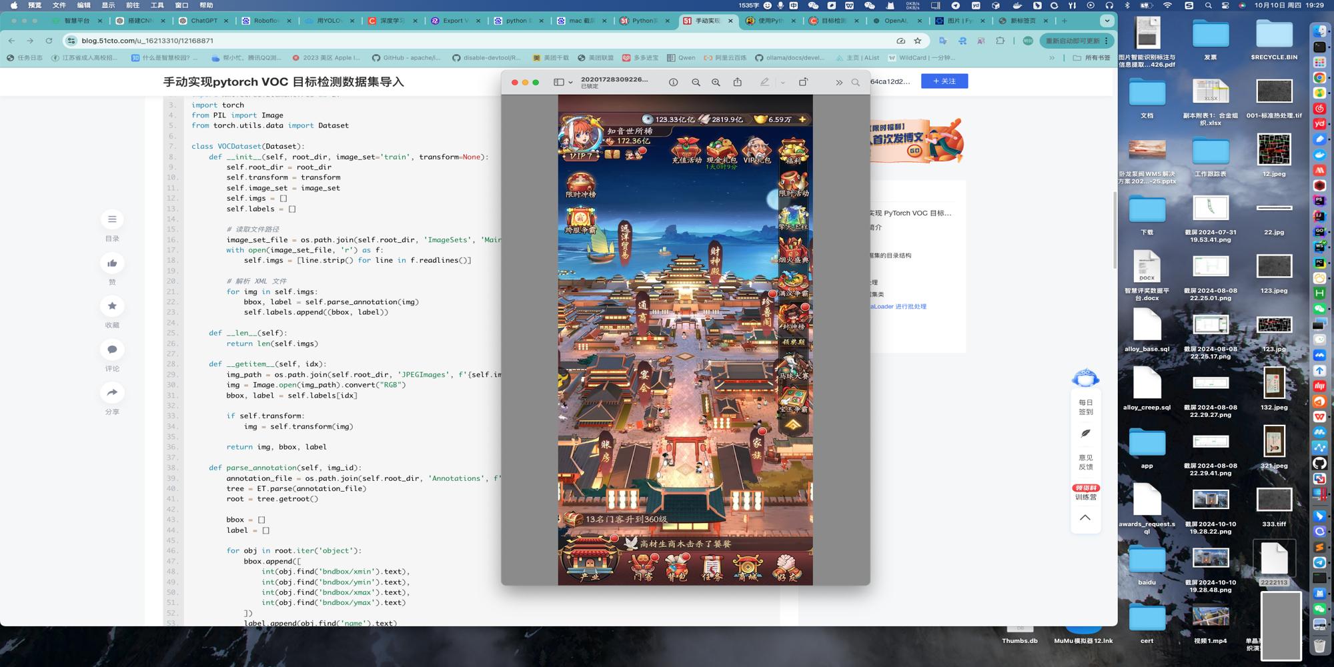This screenshot has width=1334, height=667.
Task: Close the 目标检测 Chrome tab
Action: [856, 21]
